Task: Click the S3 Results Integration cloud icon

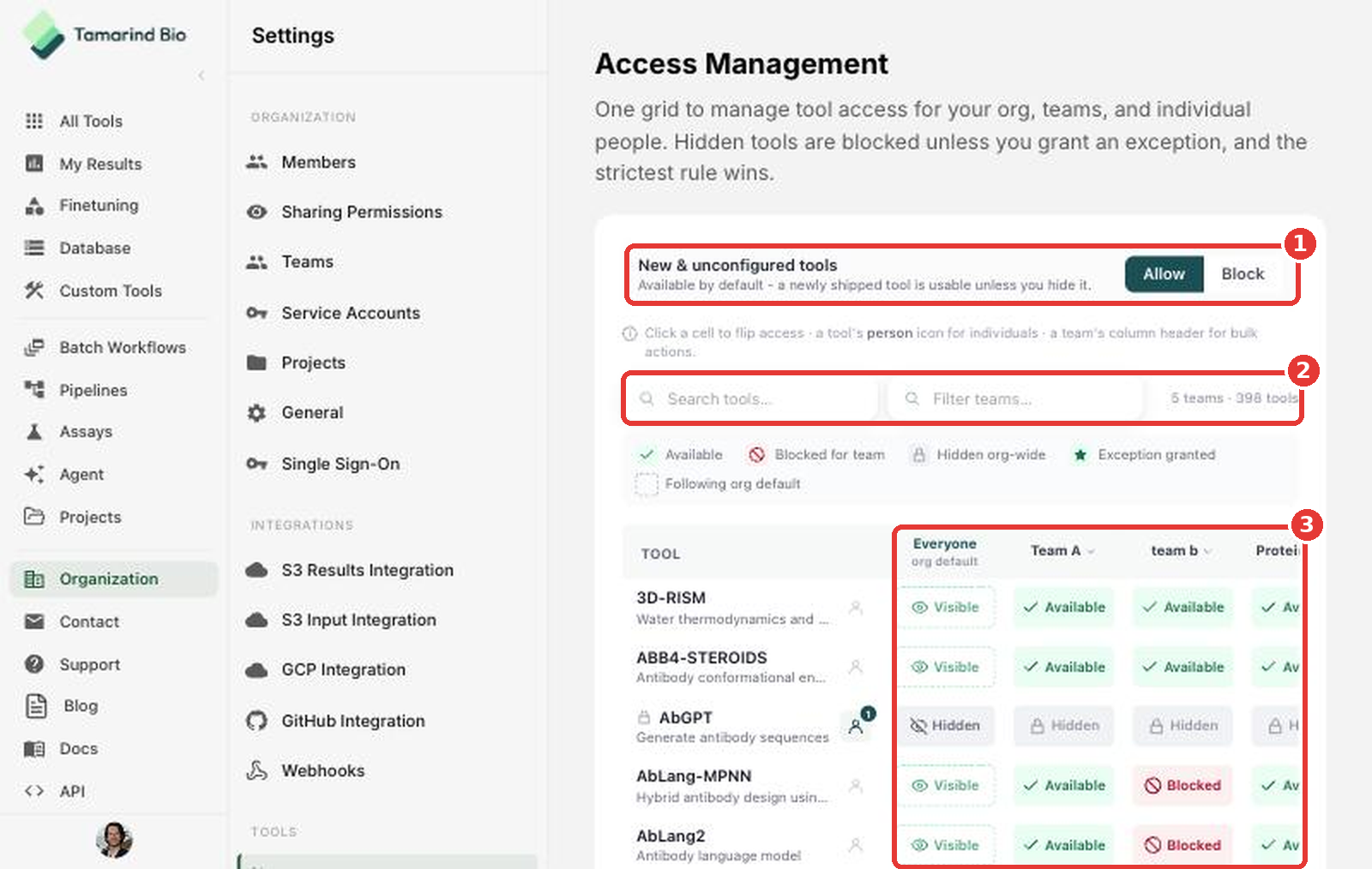Action: tap(256, 570)
